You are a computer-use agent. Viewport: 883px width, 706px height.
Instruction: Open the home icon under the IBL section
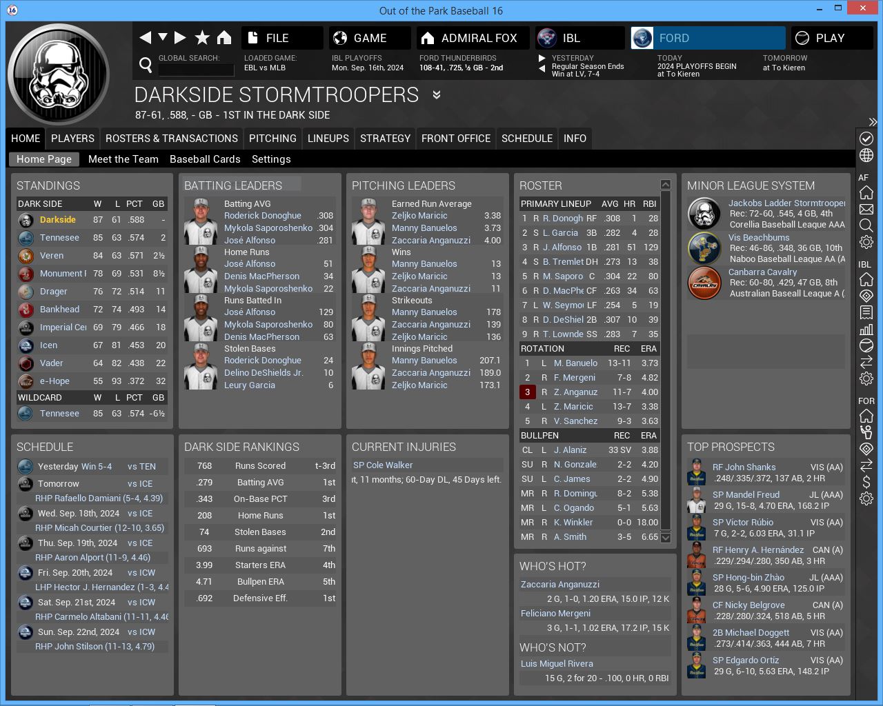pos(866,279)
